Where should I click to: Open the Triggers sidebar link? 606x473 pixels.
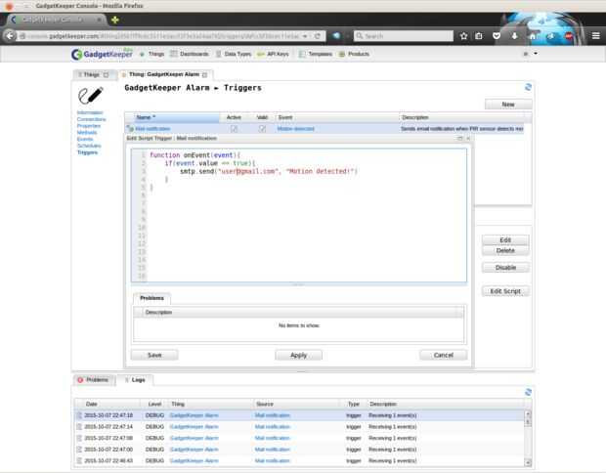click(x=87, y=152)
